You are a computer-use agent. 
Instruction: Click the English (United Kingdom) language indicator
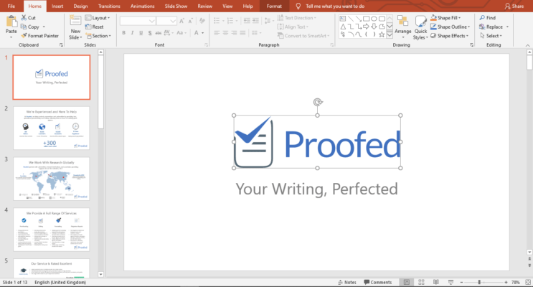coord(60,282)
